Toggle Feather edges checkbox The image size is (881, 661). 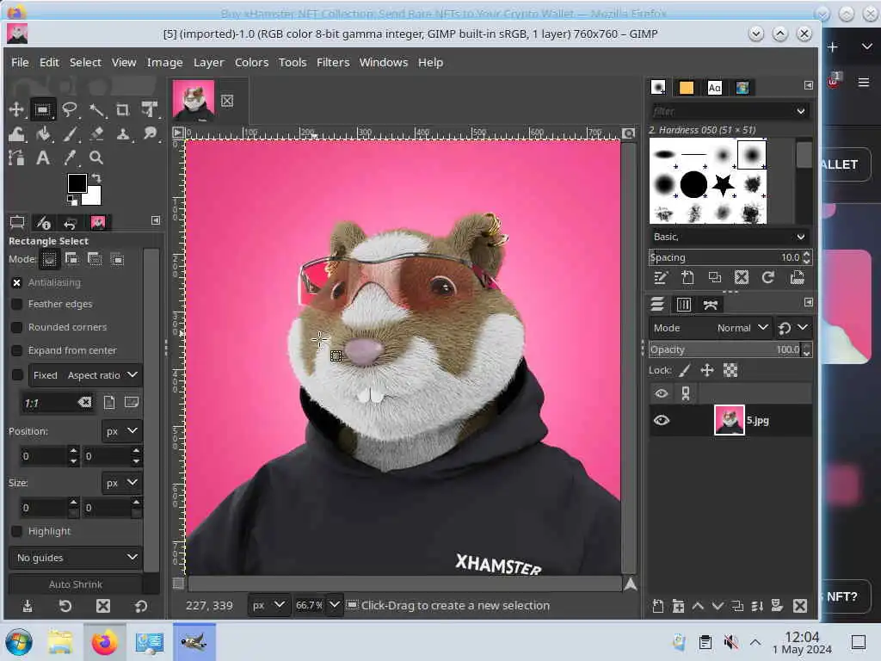(17, 304)
